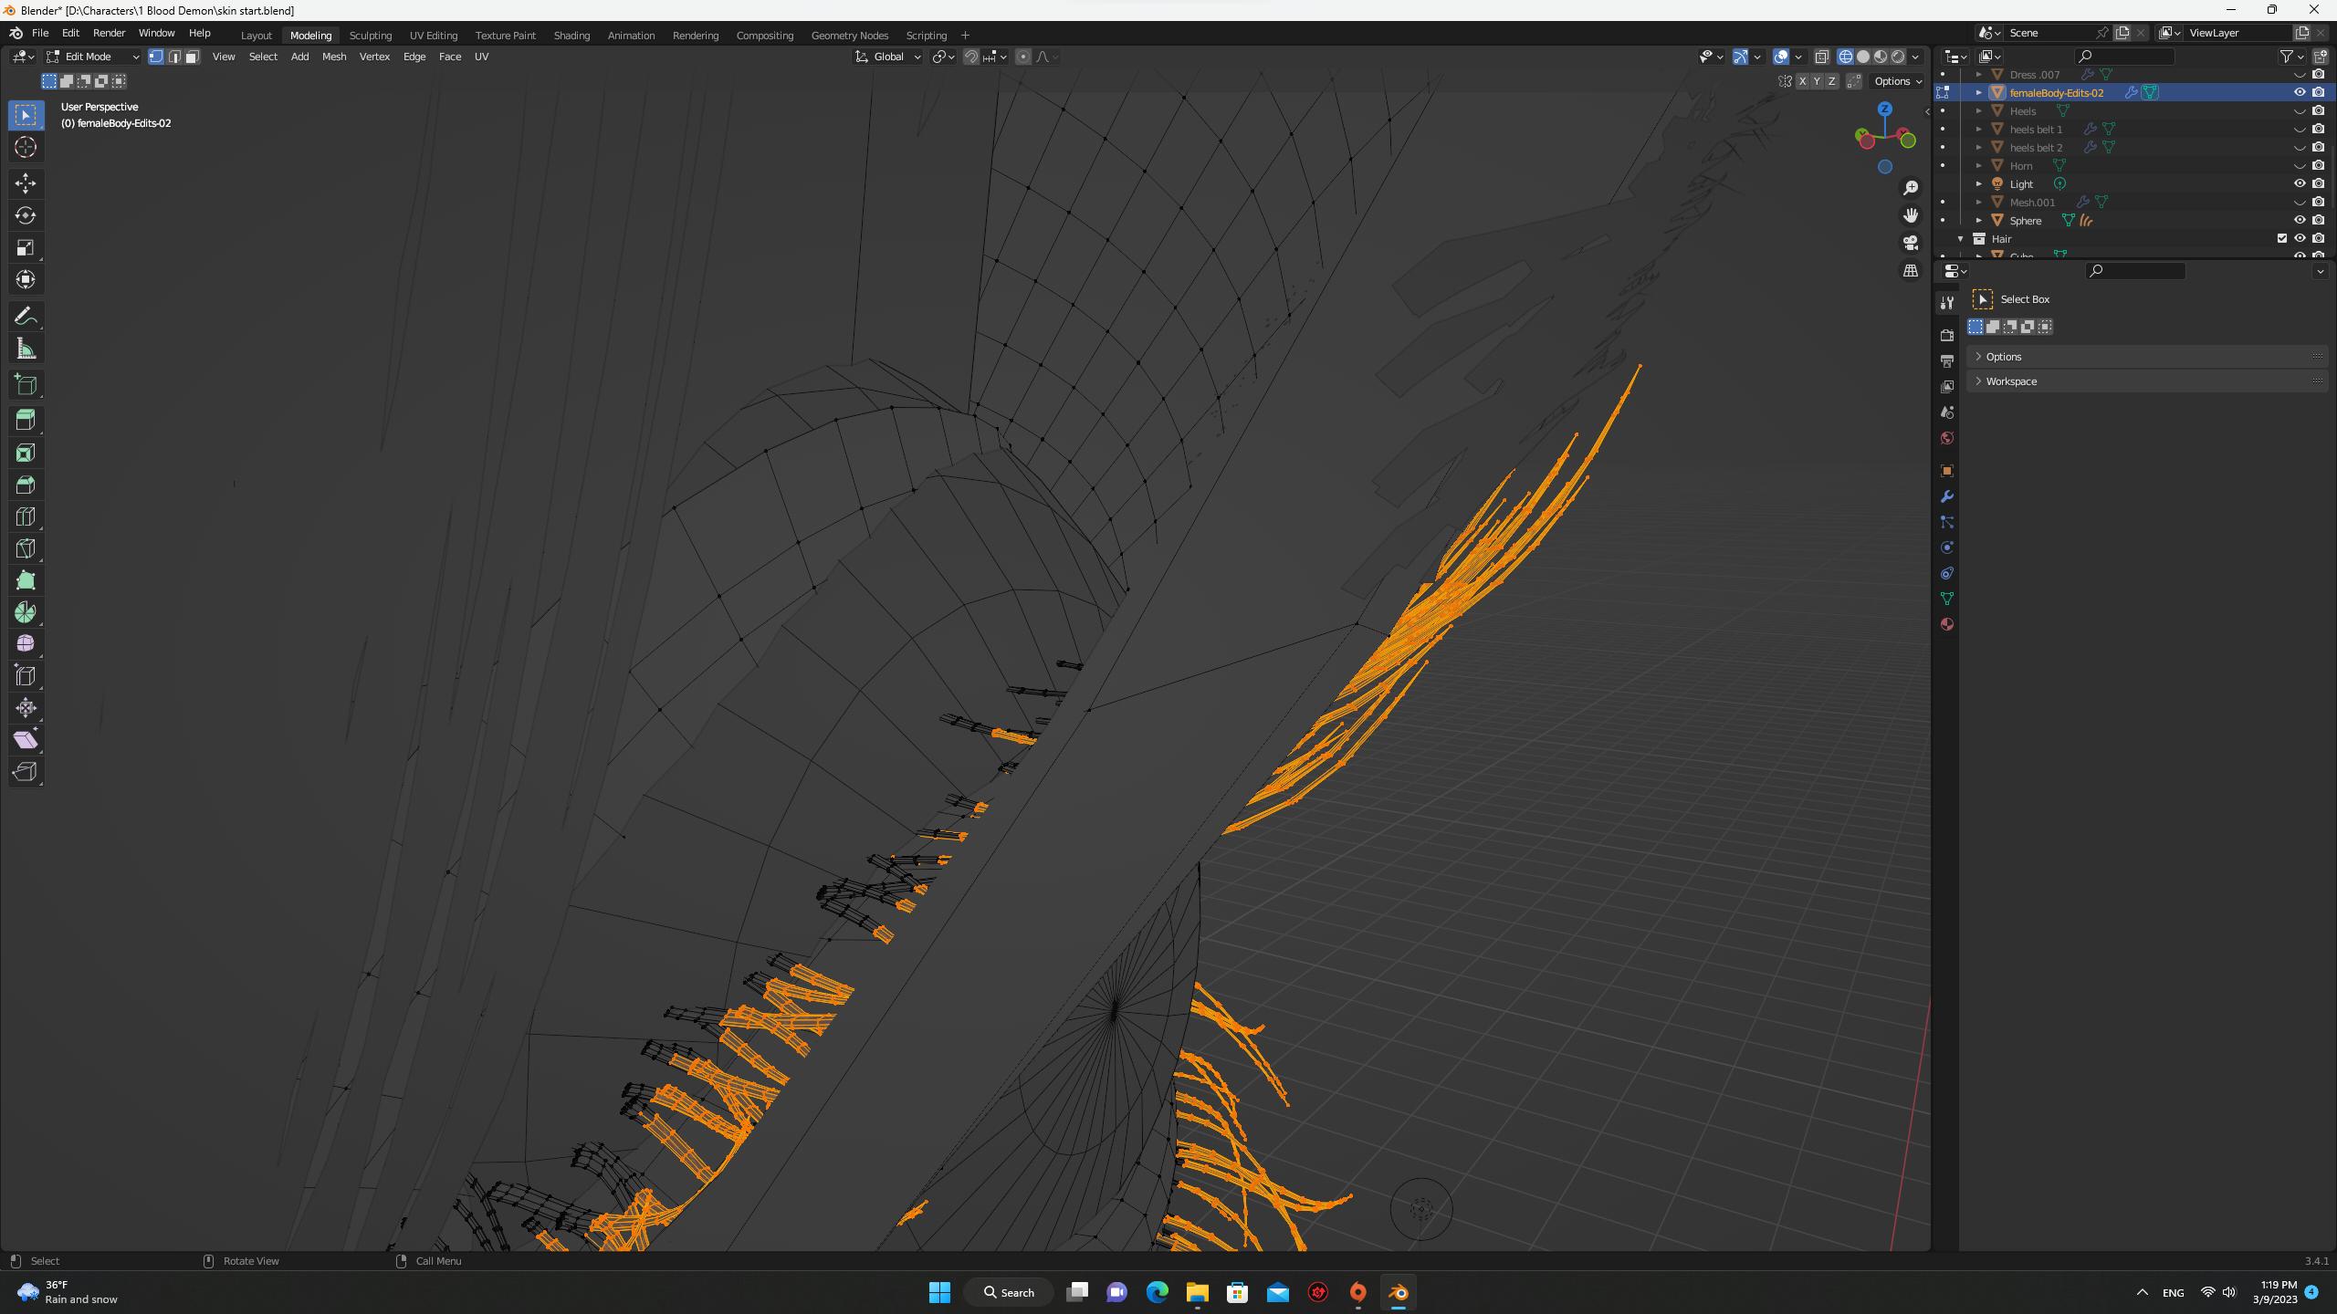Click the Zoom view icon in viewport
Screen dimensions: 2337x1314
[1911, 188]
